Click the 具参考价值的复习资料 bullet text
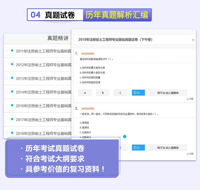The image size is (200, 190). (62, 169)
